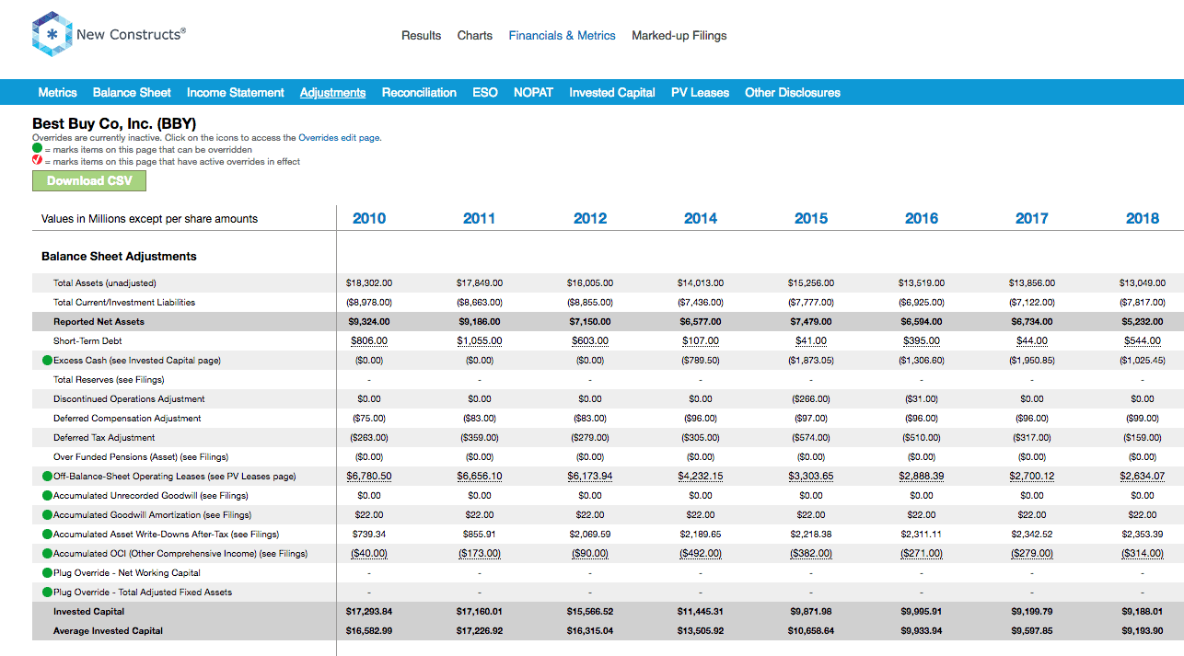Switch to the Balance Sheet tab
1184x656 pixels.
coord(132,93)
